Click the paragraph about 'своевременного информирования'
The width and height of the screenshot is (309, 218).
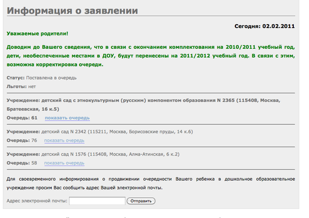pos(151,183)
